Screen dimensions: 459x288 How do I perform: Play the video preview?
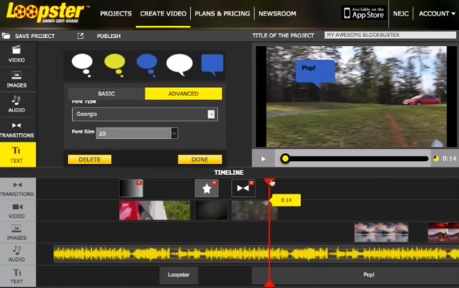(263, 159)
